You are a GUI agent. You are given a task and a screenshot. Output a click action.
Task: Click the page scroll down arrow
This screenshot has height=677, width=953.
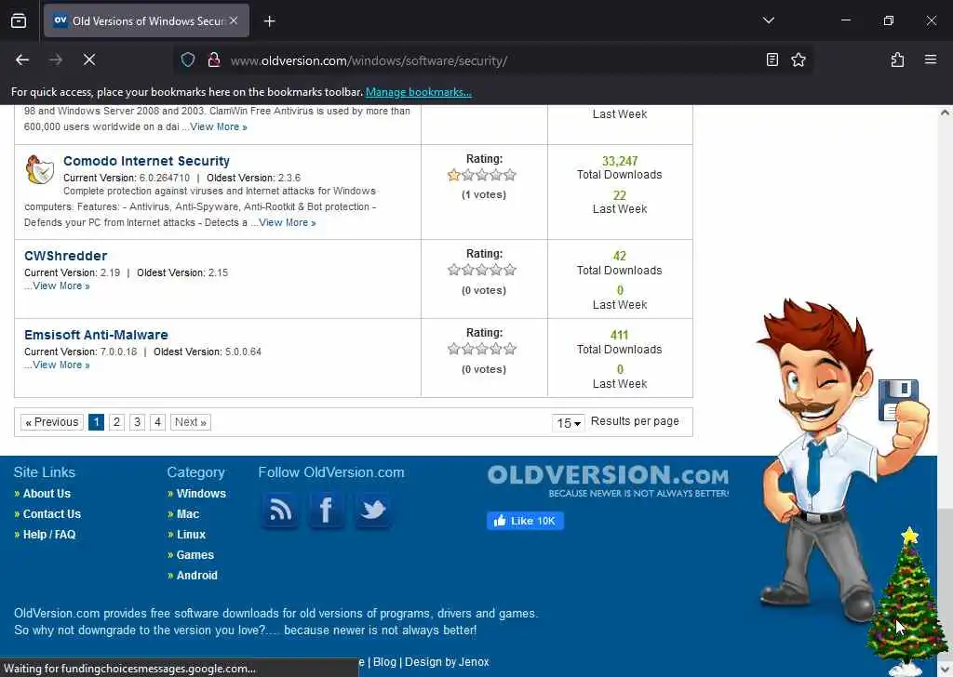[946, 670]
